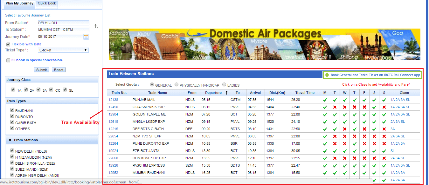This screenshot has width=429, height=185.
Task: Click the swap stations arrows icon
Action: (96, 26)
